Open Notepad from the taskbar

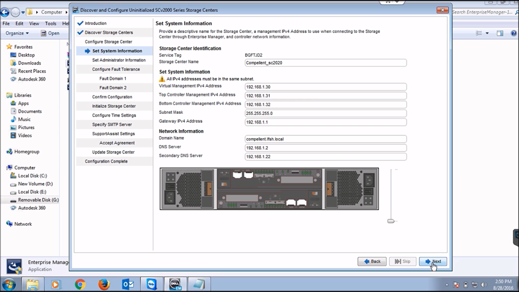point(199,284)
